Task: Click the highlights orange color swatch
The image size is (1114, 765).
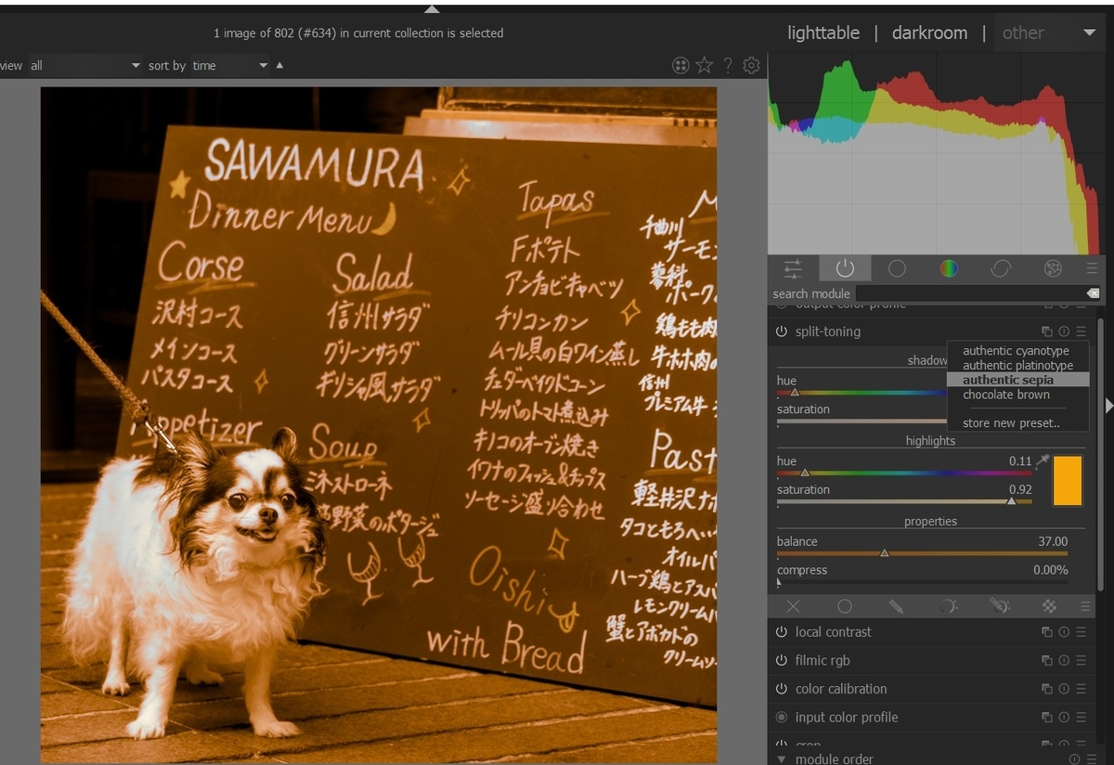Action: 1068,480
